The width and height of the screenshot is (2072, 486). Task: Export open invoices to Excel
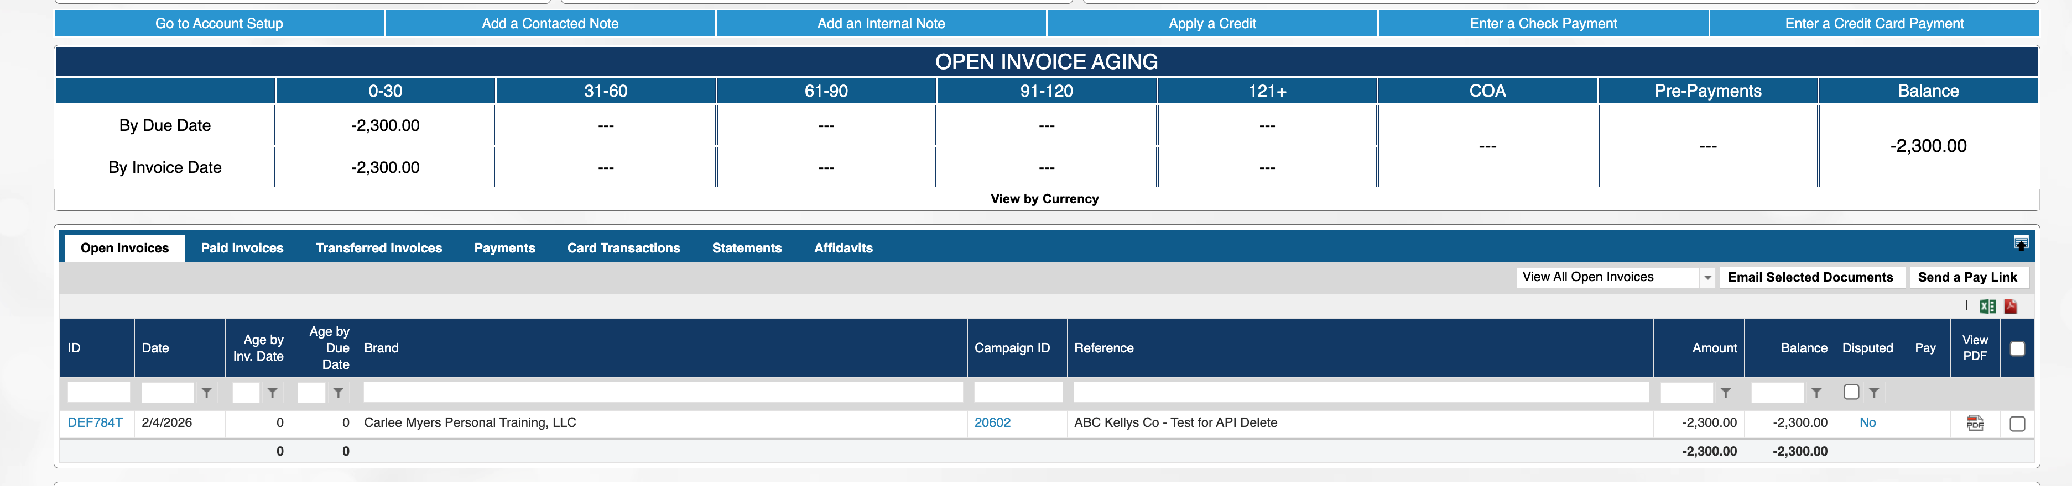(1987, 306)
